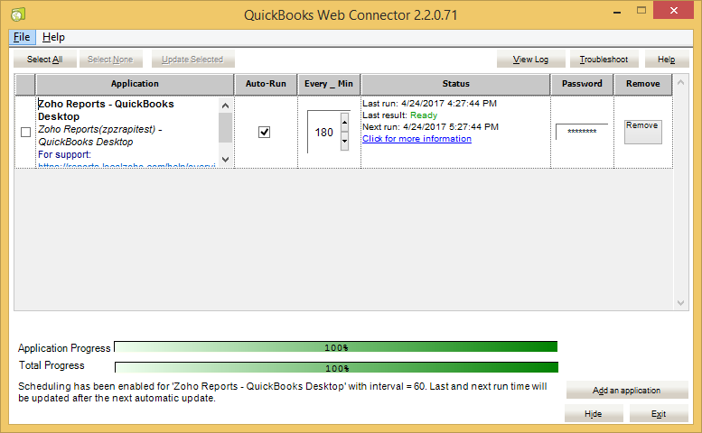The image size is (702, 433).
Task: Click the 'Last run: 4/24/2017 4:27:44 PM' text
Action: click(429, 103)
